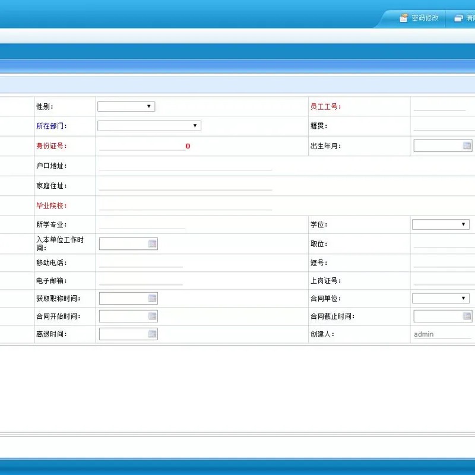Expand the 合同单位 dropdown
475x475 pixels.
[x=441, y=299]
